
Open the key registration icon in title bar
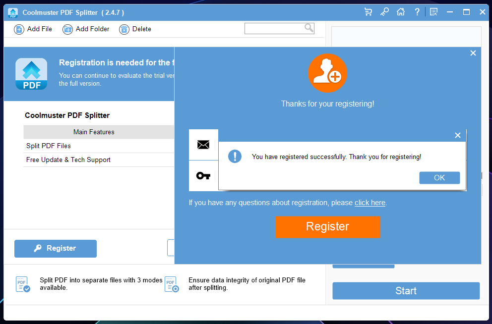[x=384, y=12]
